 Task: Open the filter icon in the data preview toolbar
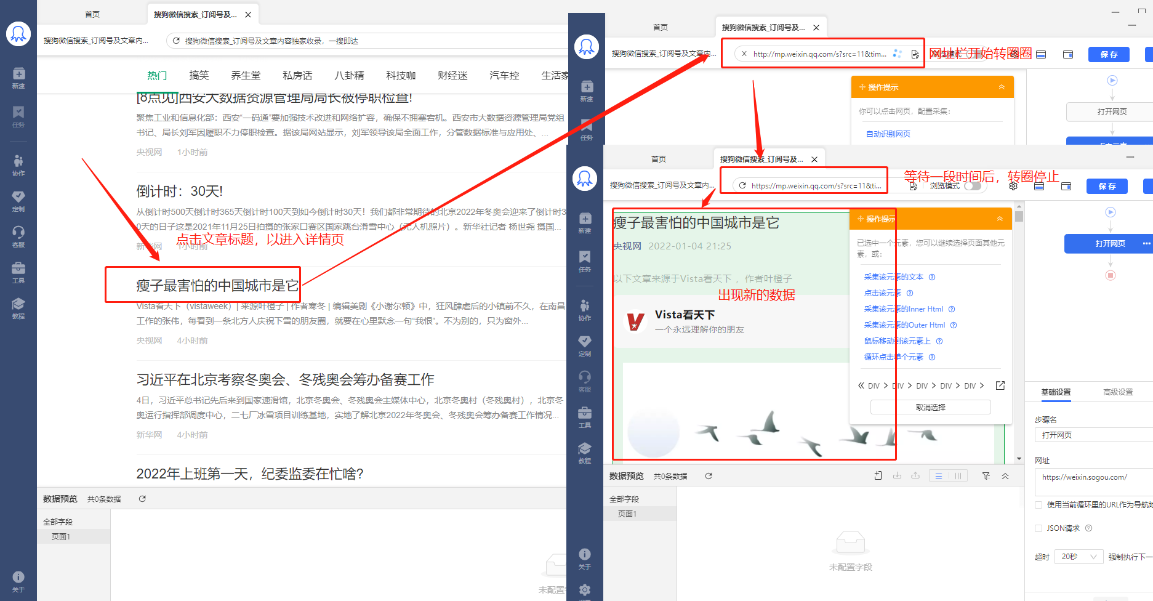click(x=986, y=475)
